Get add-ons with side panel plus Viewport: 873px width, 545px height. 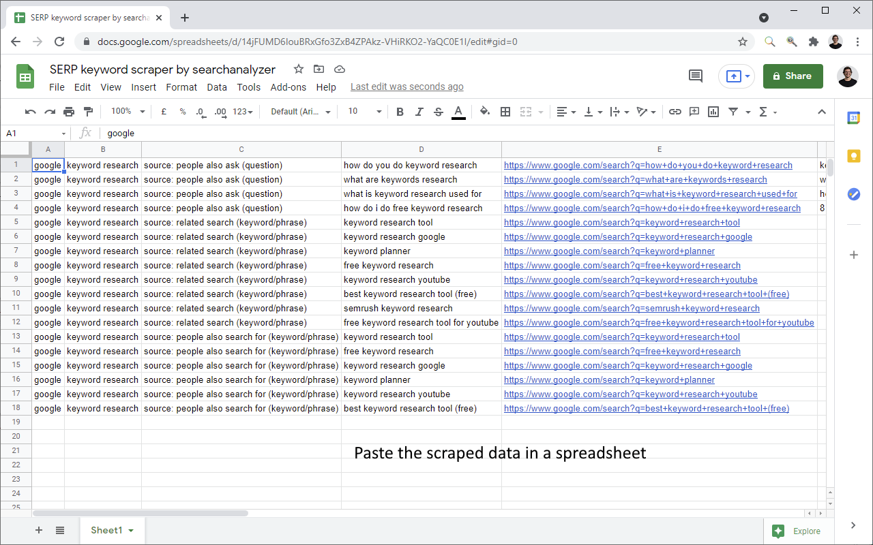point(853,255)
